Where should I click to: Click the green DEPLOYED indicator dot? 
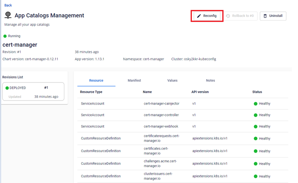pos(7,88)
